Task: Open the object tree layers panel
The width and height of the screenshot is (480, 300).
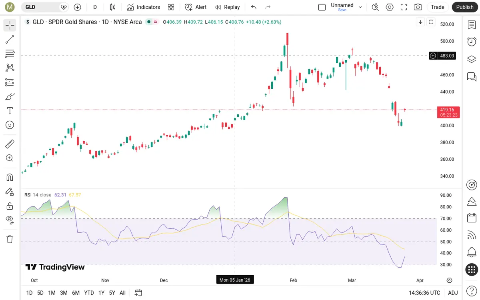Action: [472, 59]
